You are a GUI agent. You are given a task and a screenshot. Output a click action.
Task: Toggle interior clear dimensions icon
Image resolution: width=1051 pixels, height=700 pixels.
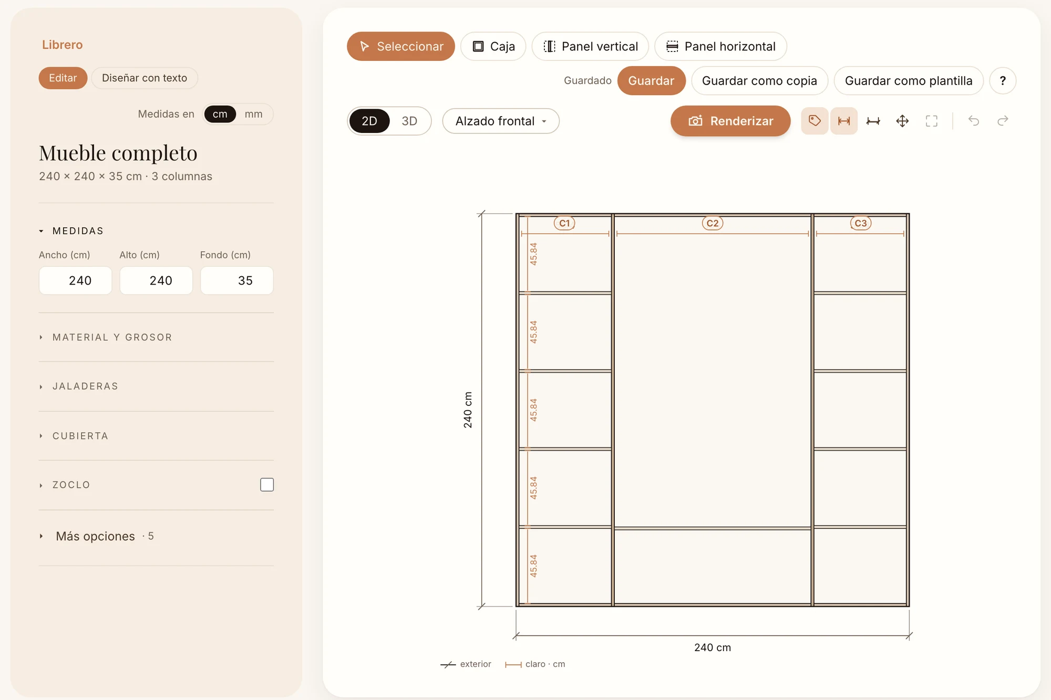point(844,121)
